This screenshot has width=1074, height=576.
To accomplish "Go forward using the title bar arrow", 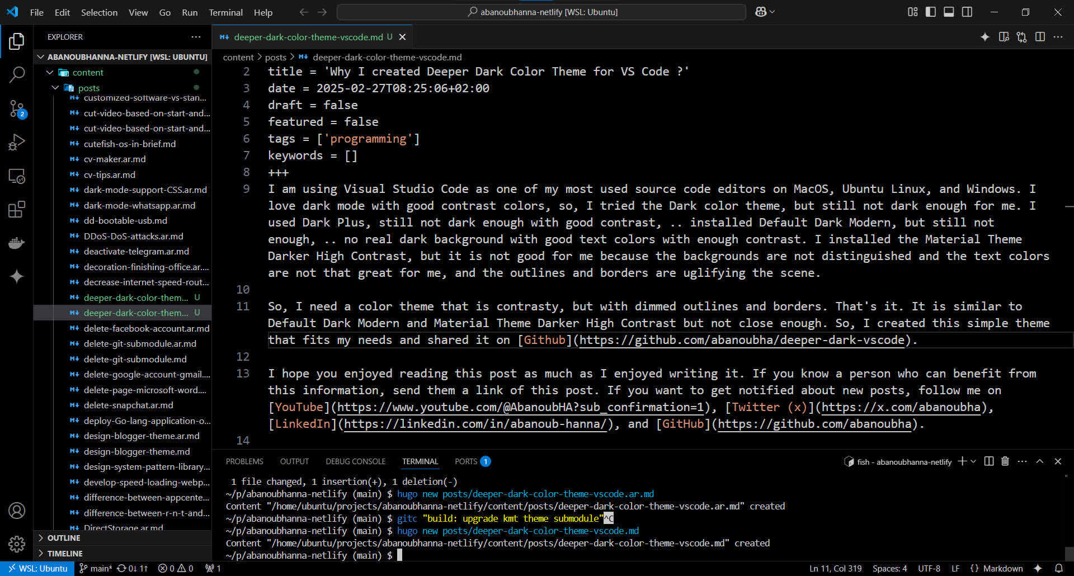I will pyautogui.click(x=322, y=12).
